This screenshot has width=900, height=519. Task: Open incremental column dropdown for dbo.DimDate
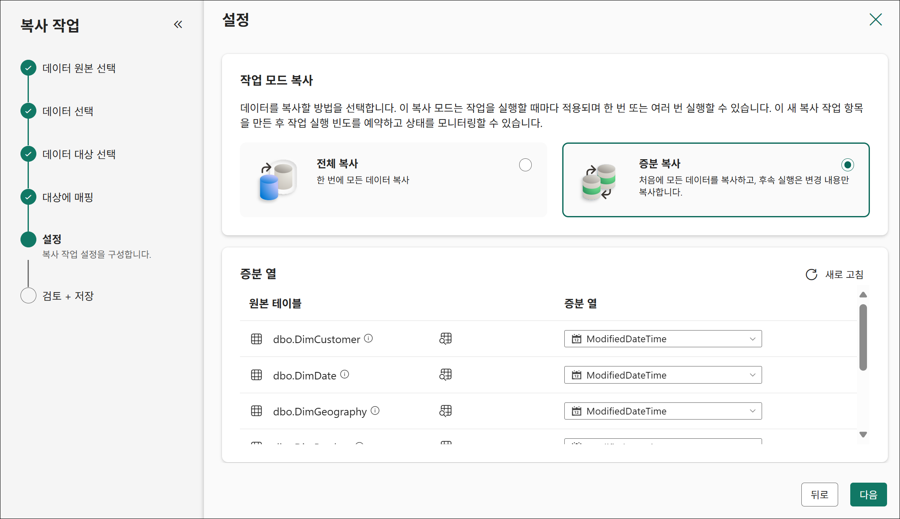(x=663, y=375)
